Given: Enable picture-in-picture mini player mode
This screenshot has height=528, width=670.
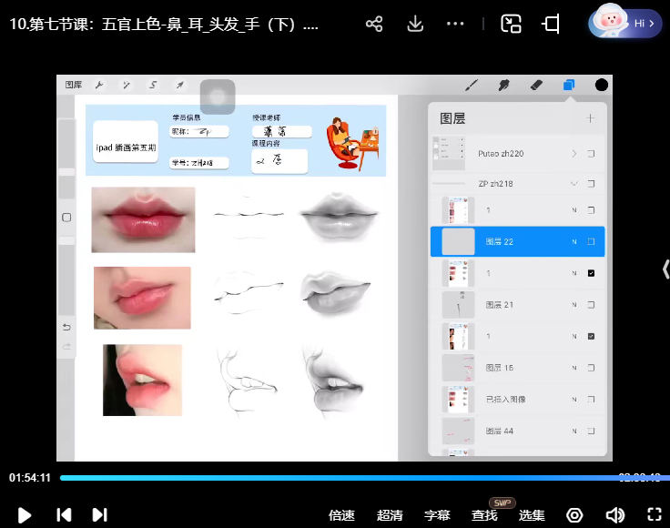Looking at the screenshot, I should click(x=512, y=25).
